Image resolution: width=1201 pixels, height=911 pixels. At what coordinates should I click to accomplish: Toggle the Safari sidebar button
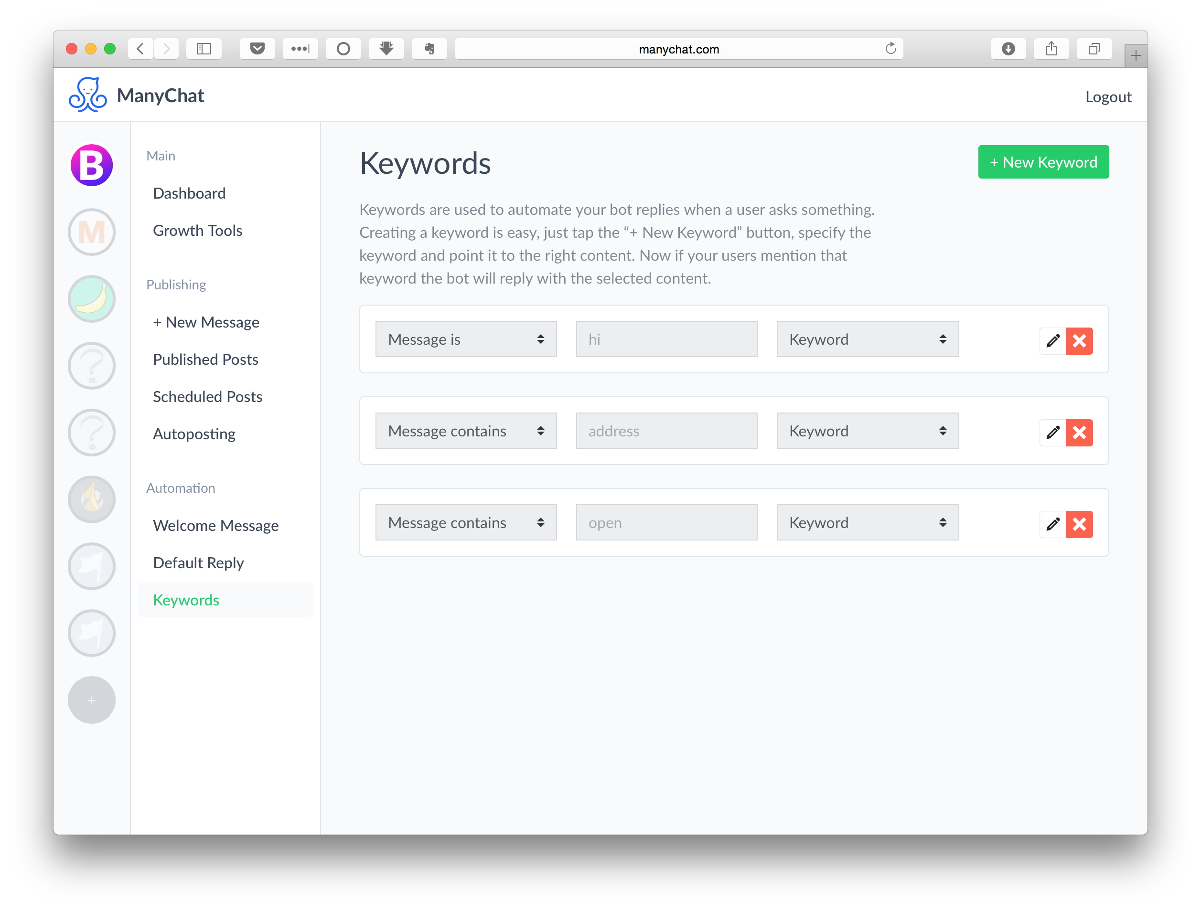204,49
